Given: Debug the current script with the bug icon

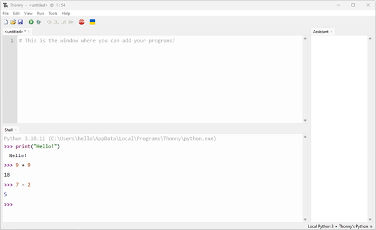Looking at the screenshot, I should tap(38, 22).
